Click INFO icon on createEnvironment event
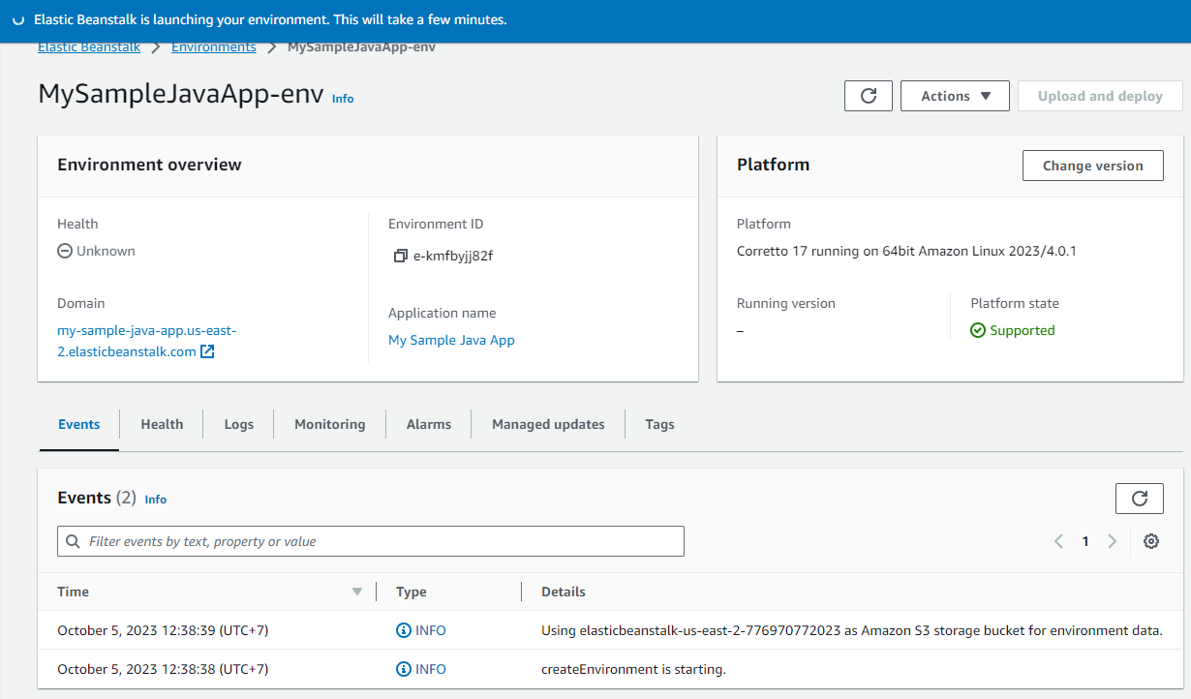1191x699 pixels. (x=404, y=669)
